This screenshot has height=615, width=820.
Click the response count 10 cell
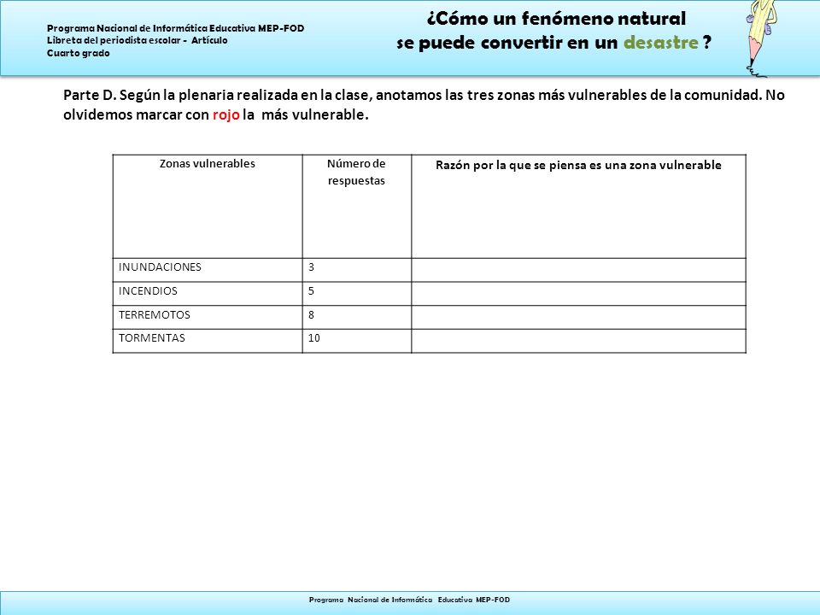pos(357,341)
